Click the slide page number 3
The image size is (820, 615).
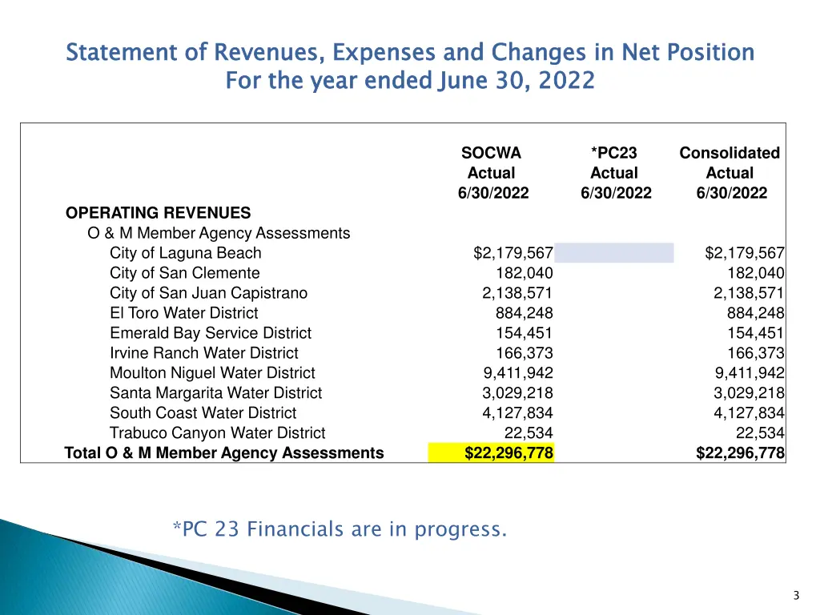click(796, 596)
